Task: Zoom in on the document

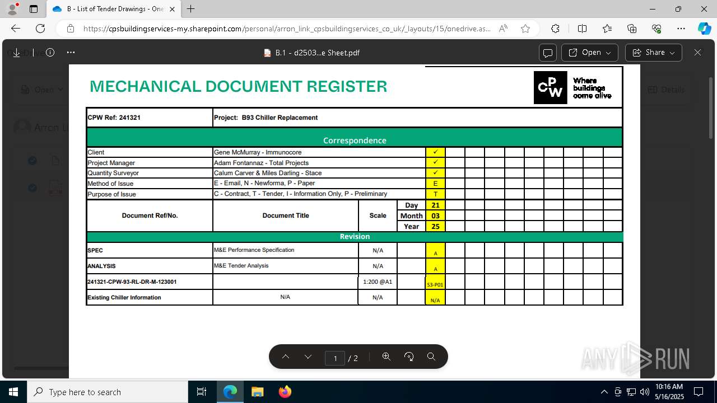Action: point(386,357)
